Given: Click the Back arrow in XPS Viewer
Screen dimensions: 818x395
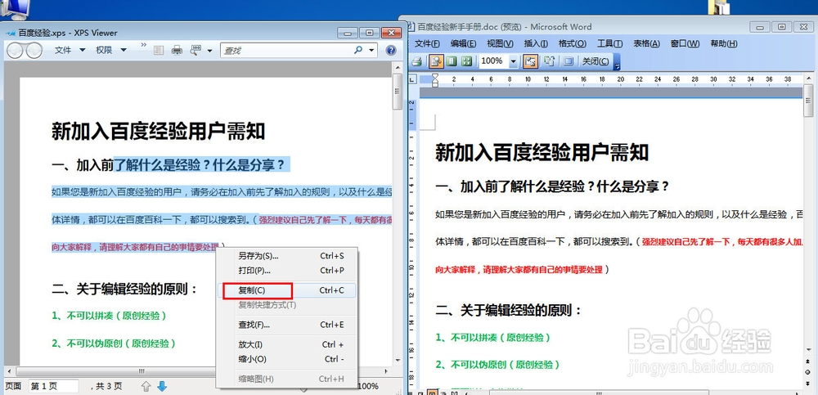Looking at the screenshot, I should (15, 51).
